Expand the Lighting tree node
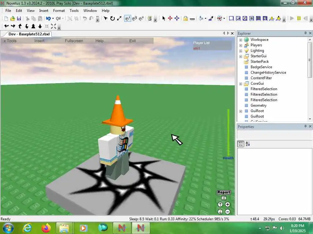This screenshot has width=313, height=234. pyautogui.click(x=241, y=51)
